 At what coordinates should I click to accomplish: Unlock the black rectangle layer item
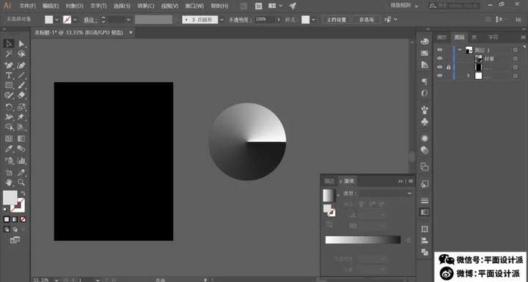[448, 67]
